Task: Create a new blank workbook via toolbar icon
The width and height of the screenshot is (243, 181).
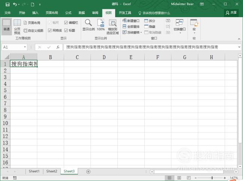Action: 33,4
